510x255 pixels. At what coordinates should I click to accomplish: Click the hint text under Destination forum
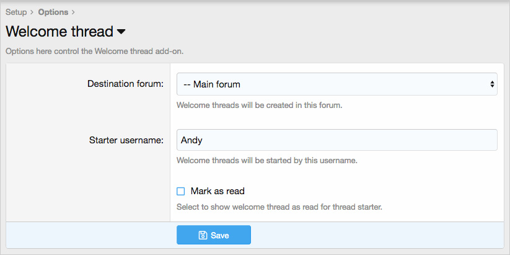click(x=259, y=105)
